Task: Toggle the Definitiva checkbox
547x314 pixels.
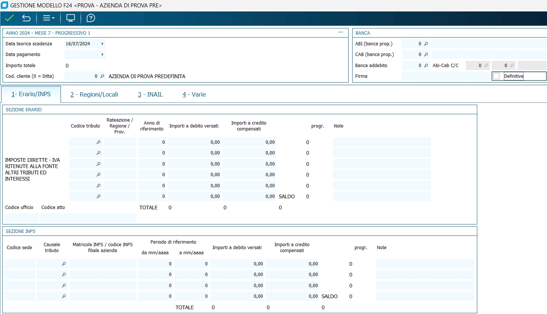Action: click(496, 76)
